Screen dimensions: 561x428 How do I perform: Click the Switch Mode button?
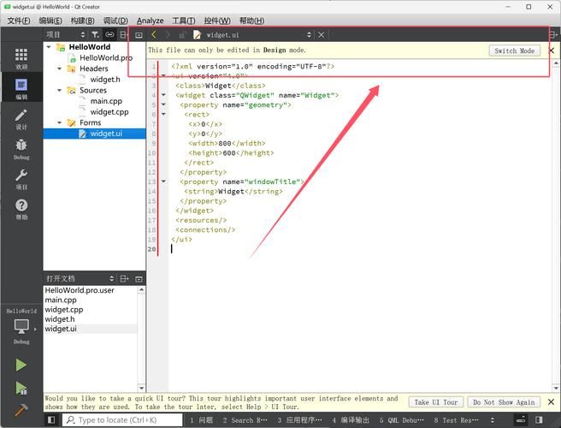[x=514, y=51]
